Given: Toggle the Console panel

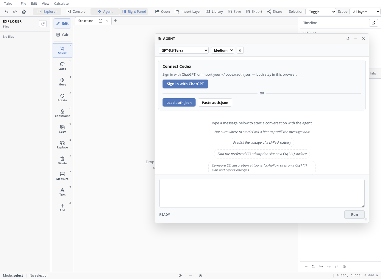Looking at the screenshot, I should 76,12.
